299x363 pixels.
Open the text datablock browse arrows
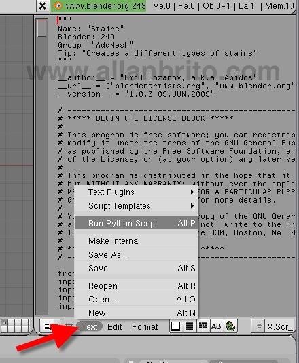[x=258, y=326]
